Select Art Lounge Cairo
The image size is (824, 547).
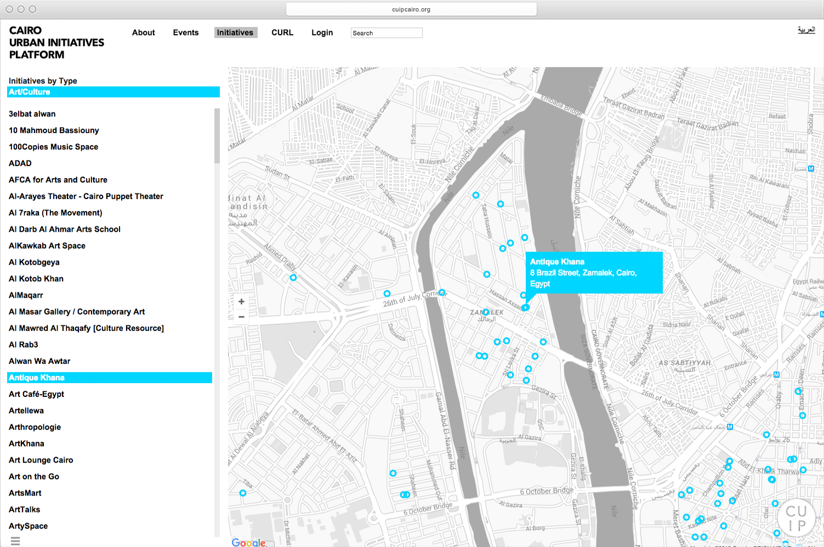click(41, 460)
